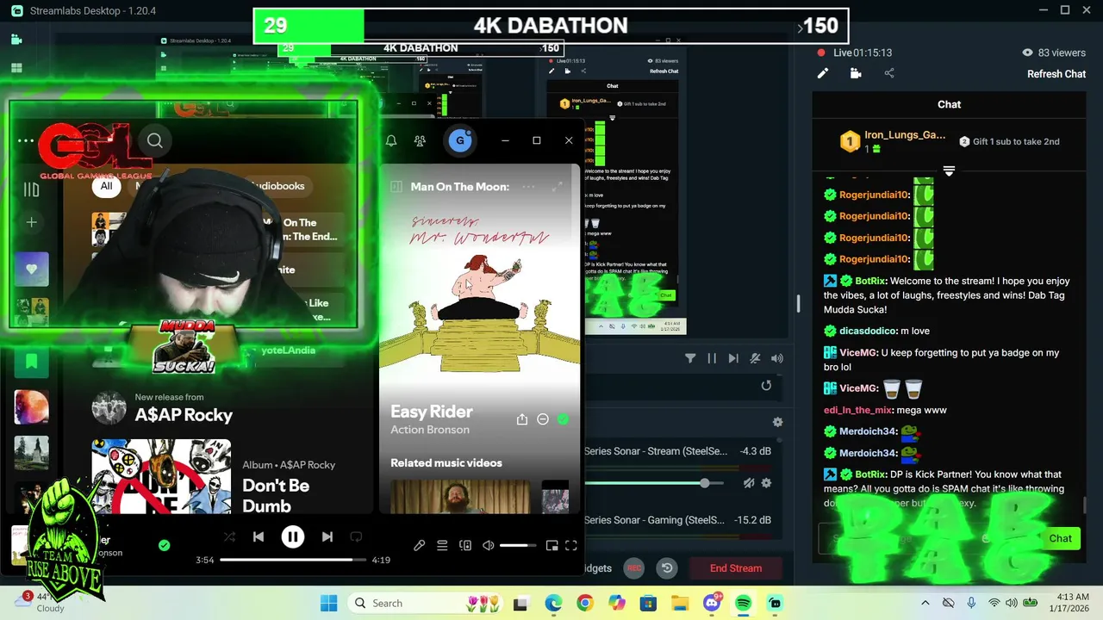The image size is (1103, 620).
Task: Open Spotify profile avatar G
Action: pos(460,140)
